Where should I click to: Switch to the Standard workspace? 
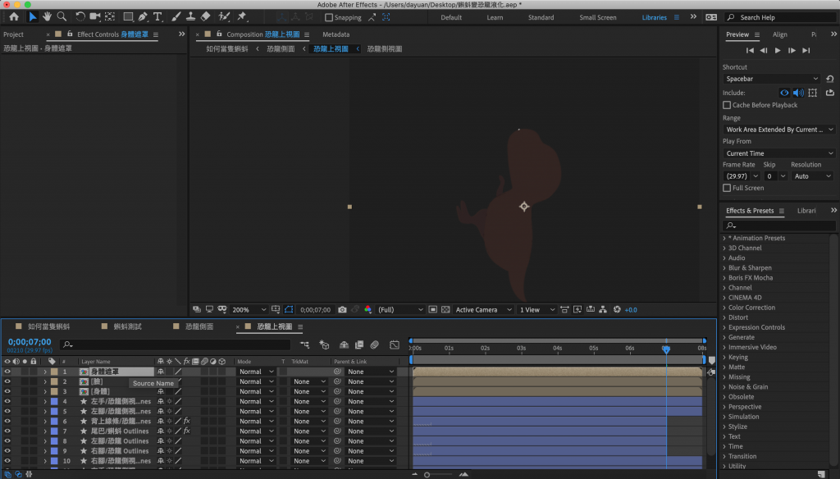coord(541,18)
